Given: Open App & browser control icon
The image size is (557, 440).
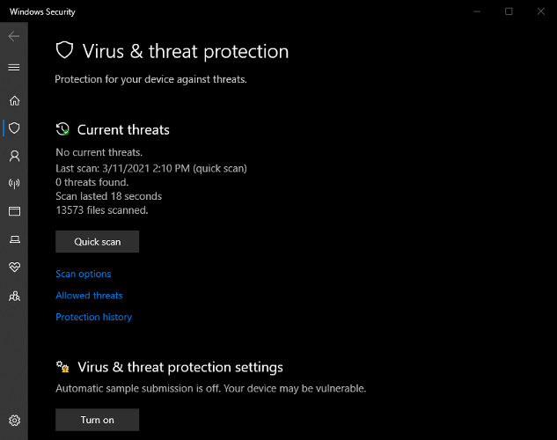Looking at the screenshot, I should click(14, 211).
